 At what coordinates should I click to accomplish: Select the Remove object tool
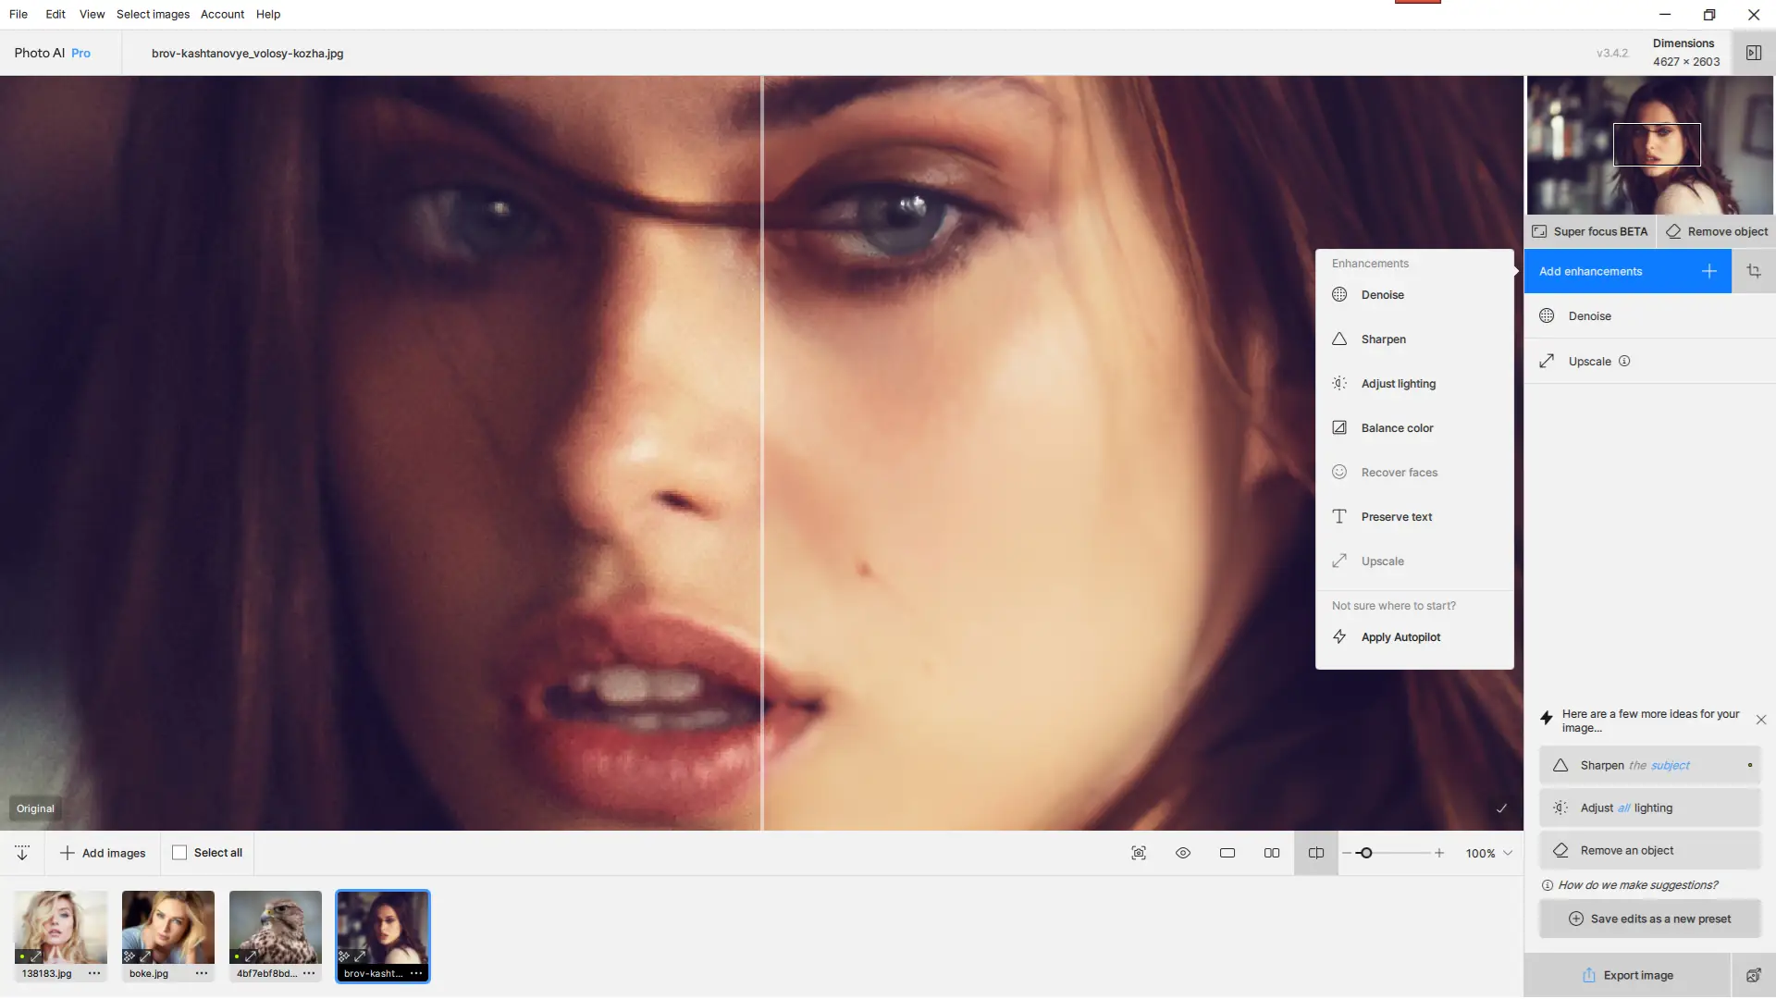click(x=1716, y=231)
